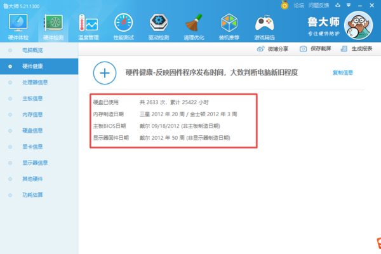Open the 驱动检测 driver detection icon
This screenshot has width=381, height=254.
click(159, 23)
